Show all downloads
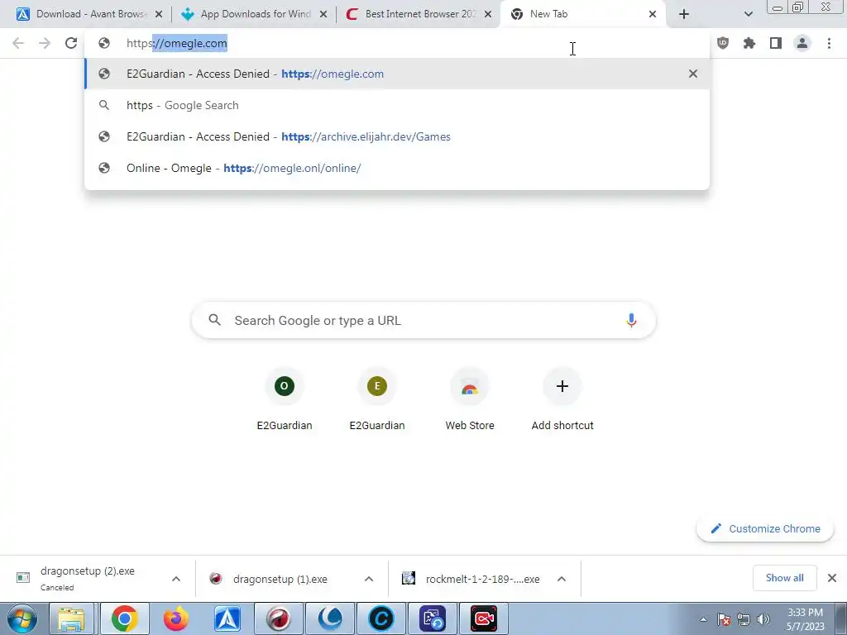The height and width of the screenshot is (635, 847). pyautogui.click(x=784, y=578)
